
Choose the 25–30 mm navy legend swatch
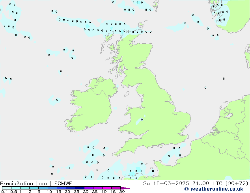pos(79,188)
